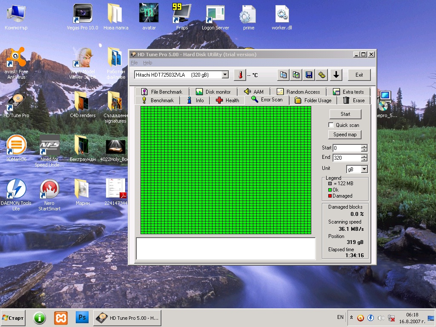Click the temperature thermometer icon in HD Tune
Image resolution: width=436 pixels, height=327 pixels.
240,75
